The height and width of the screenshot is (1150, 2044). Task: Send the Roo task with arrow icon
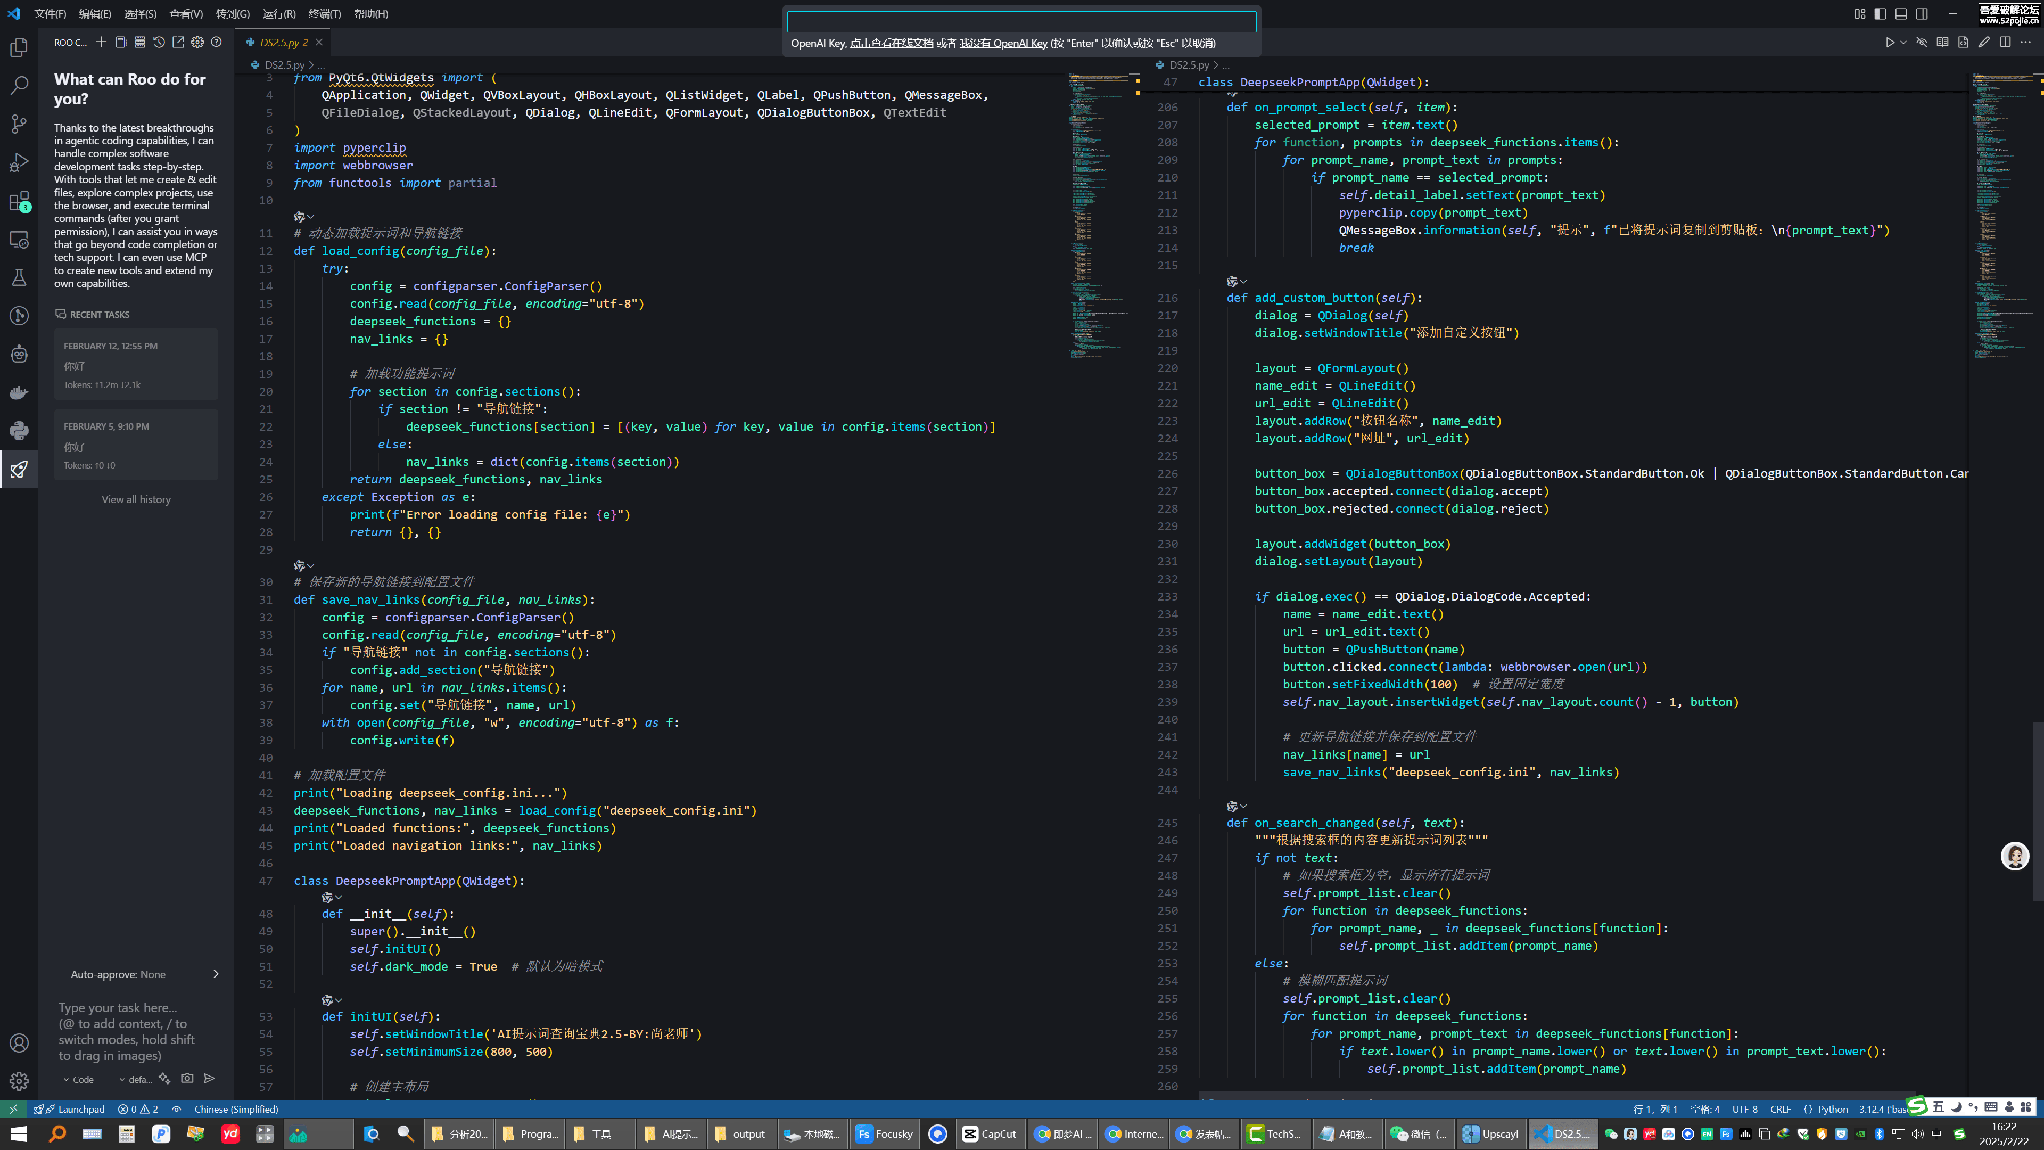pos(210,1079)
